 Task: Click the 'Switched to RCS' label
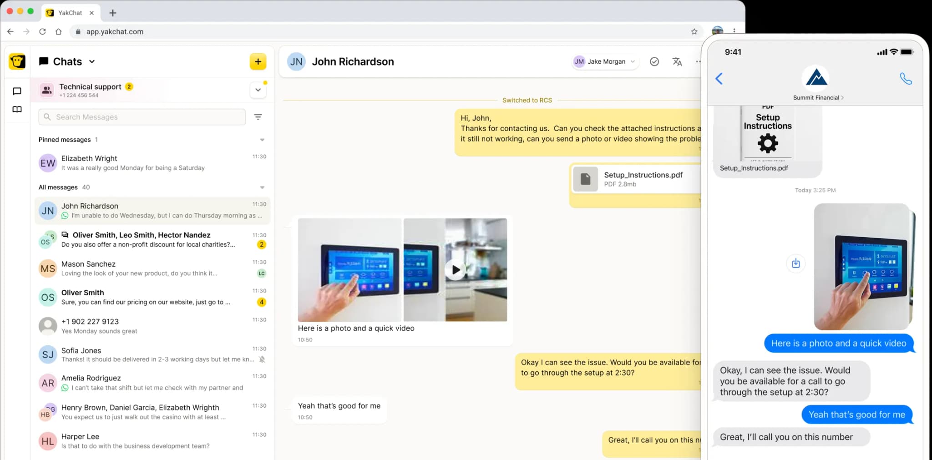[527, 100]
